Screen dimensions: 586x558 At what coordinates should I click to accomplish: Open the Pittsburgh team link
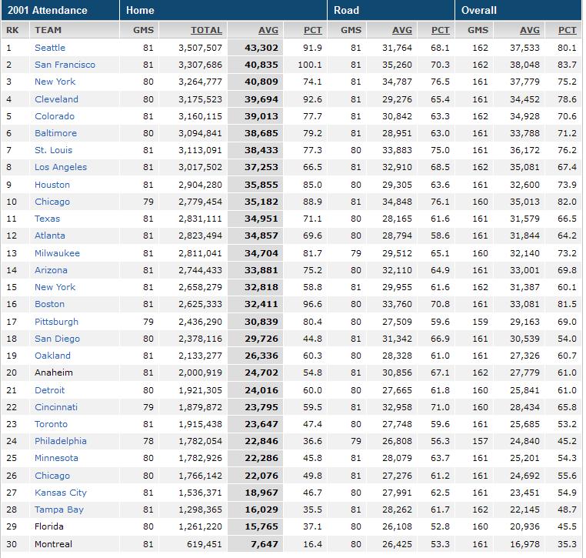[56, 322]
